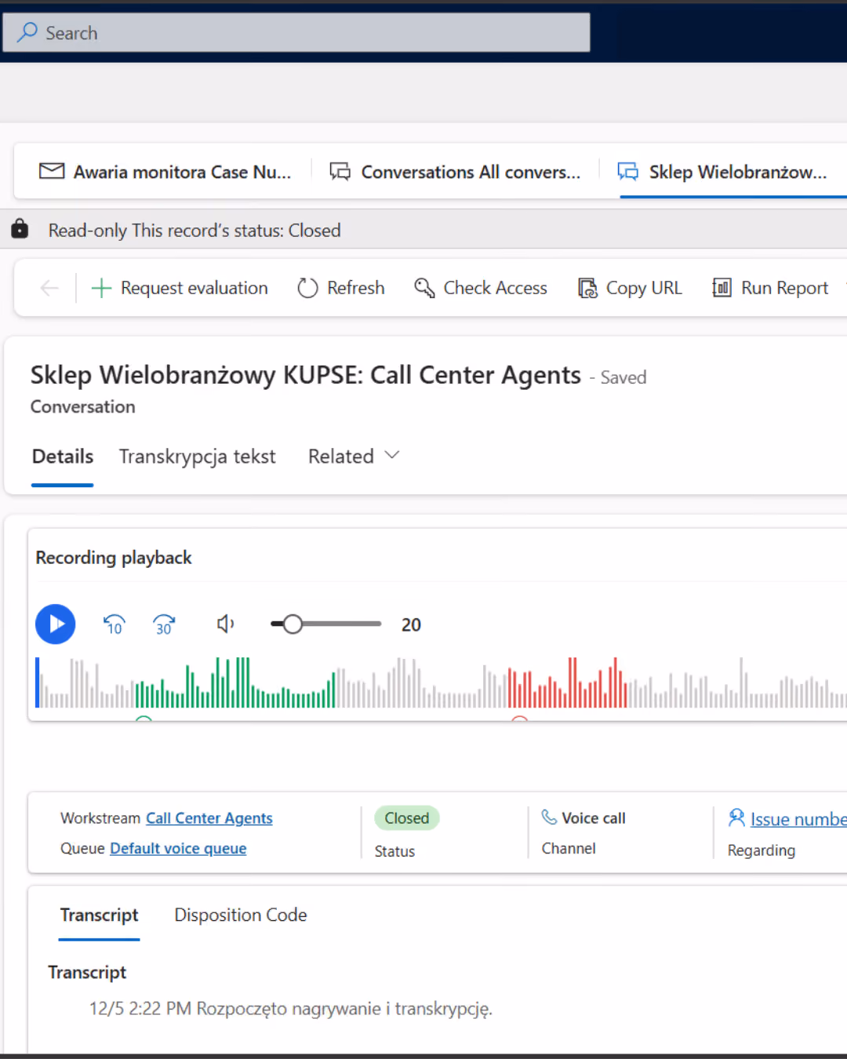Run Report from the command bar
Image resolution: width=847 pixels, height=1059 pixels.
tap(770, 288)
